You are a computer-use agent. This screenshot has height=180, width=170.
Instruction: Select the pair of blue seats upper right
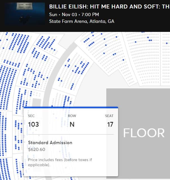click(150, 40)
